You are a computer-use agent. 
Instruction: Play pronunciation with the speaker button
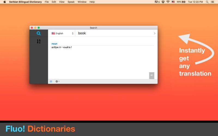(x=152, y=76)
